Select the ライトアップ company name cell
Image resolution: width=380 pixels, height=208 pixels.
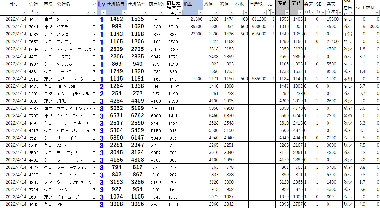tap(74, 152)
